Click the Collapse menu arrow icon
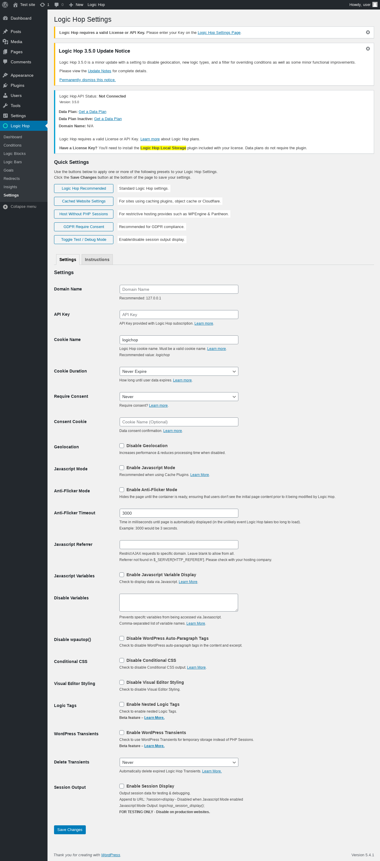380x861 pixels. pos(5,207)
